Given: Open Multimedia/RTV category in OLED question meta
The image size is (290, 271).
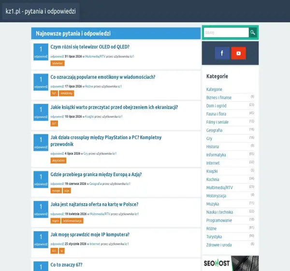Looking at the screenshot, I should click(95, 57).
